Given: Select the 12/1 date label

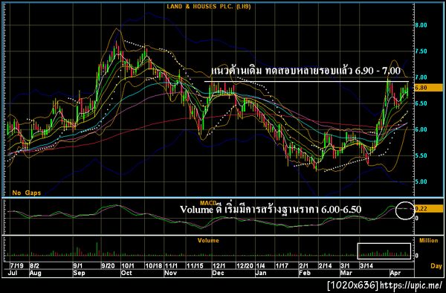Looking at the screenshot, I should click(x=219, y=266).
